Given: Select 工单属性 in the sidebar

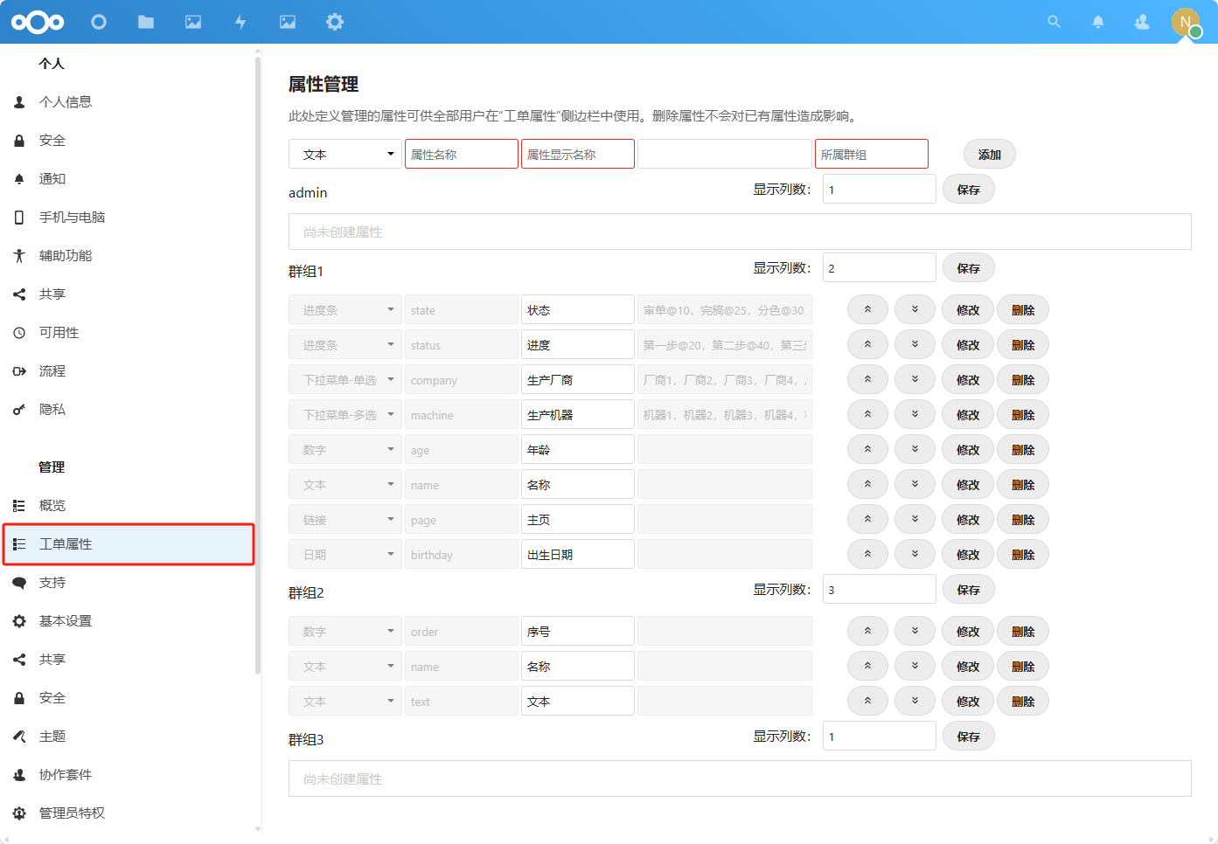Looking at the screenshot, I should [x=128, y=544].
